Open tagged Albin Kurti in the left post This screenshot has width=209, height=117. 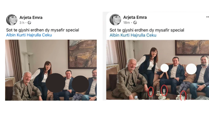tap(16, 35)
